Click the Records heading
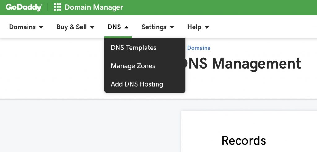Screen dimensions: 317x152 pyautogui.click(x=244, y=140)
